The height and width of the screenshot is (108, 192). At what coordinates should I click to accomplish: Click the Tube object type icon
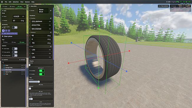pos(4,74)
